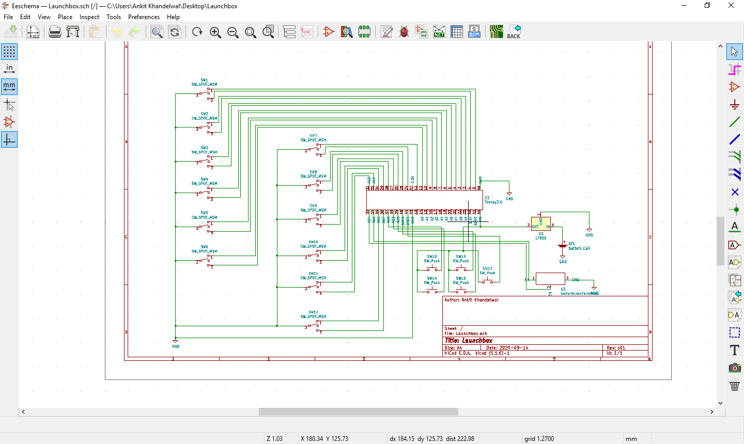744x444 pixels.
Task: Open the Electrical Rules Checker bug icon
Action: 404,32
